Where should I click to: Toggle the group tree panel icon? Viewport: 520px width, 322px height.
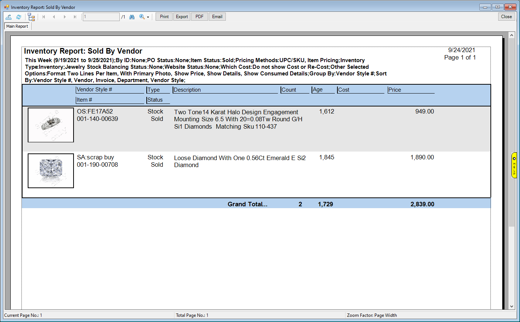coord(31,17)
